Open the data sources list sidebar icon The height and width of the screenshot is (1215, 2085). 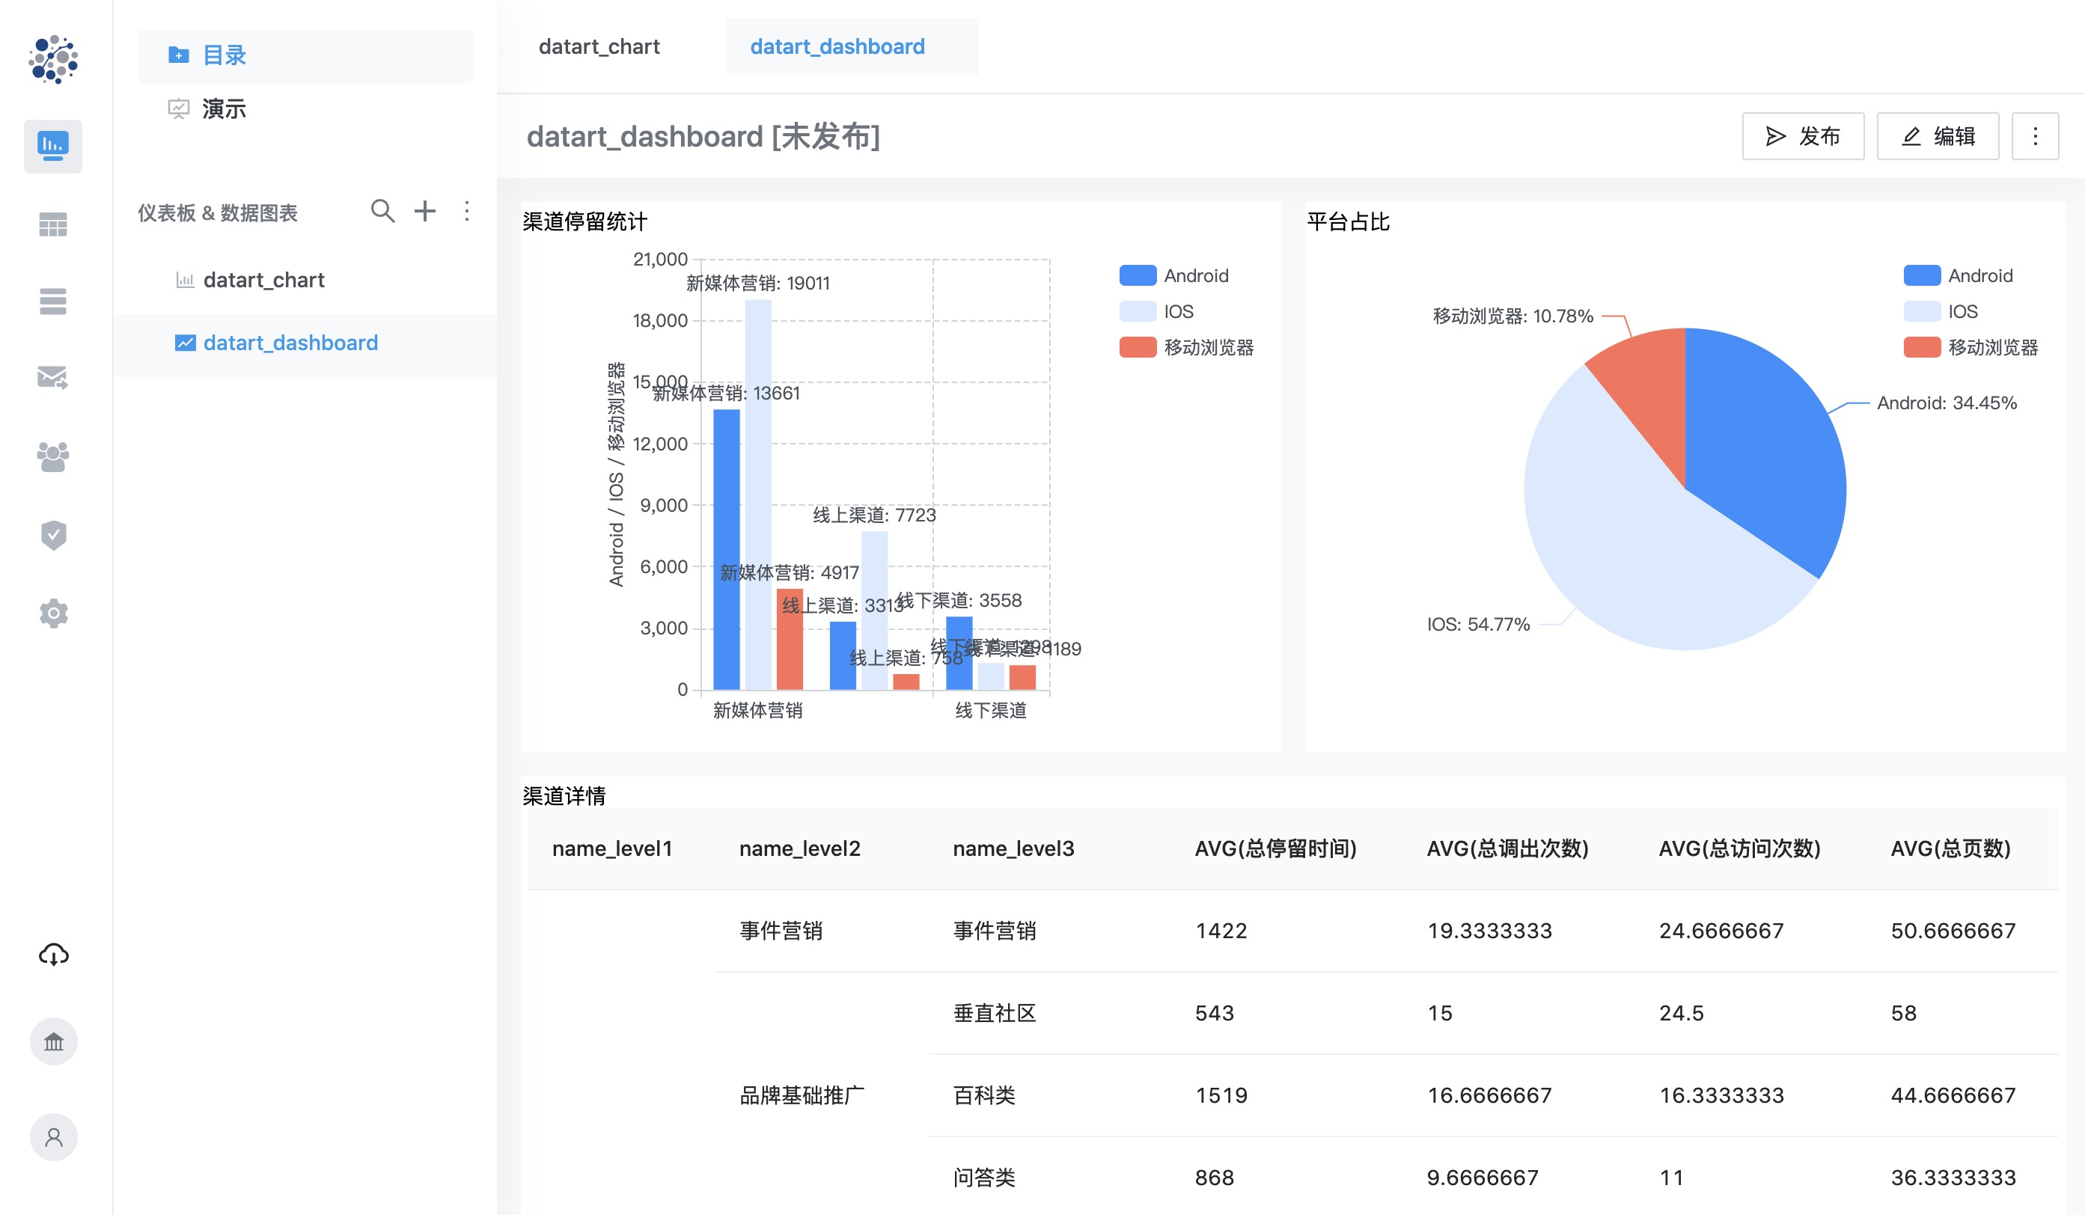(53, 301)
